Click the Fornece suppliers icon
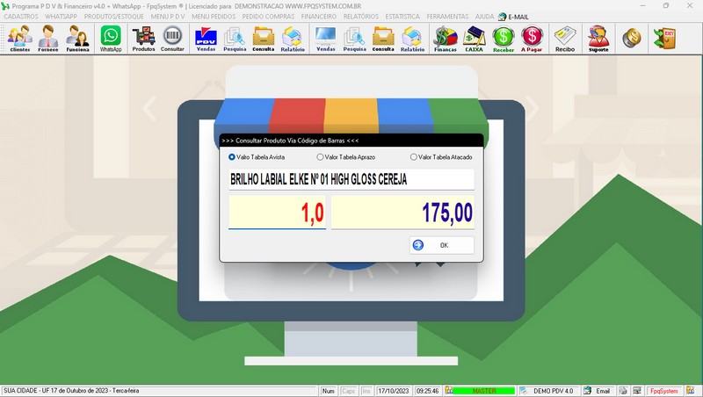The width and height of the screenshot is (703, 397). [48, 39]
